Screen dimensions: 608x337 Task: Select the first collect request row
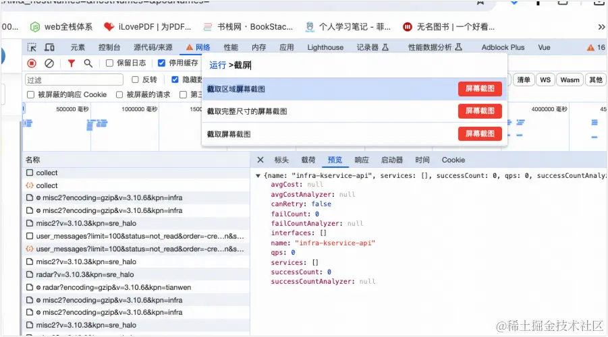pyautogui.click(x=47, y=173)
